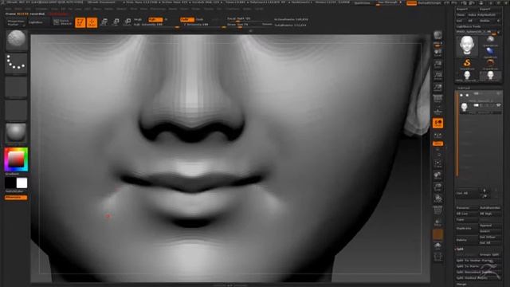Screen dimensions: 510x287
Task: Toggle PolyF polyframe display
Action: pos(437,210)
